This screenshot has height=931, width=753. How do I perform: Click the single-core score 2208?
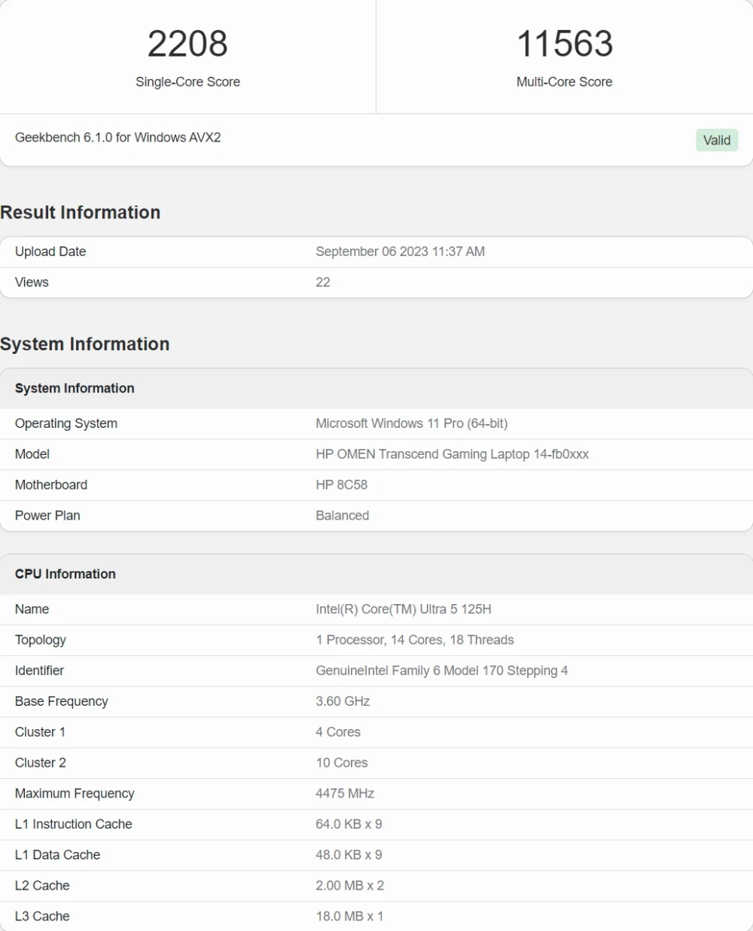[187, 44]
